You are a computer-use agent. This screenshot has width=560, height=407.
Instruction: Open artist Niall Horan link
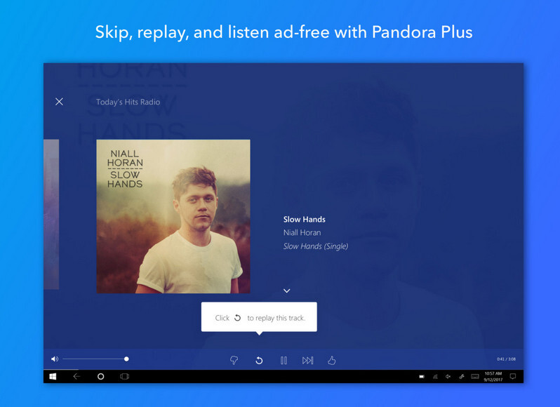coord(302,232)
